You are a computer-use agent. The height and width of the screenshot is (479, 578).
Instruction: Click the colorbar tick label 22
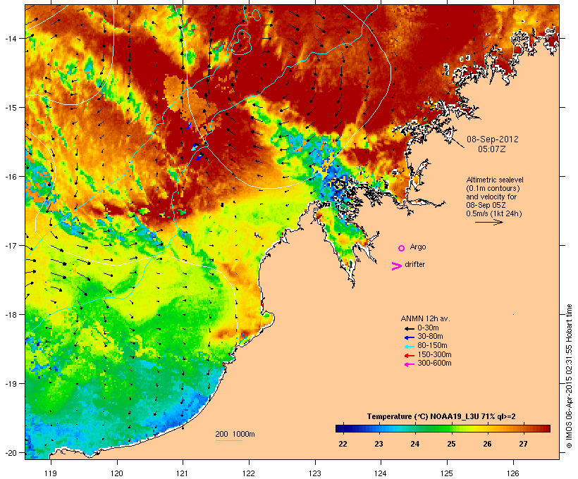point(343,444)
